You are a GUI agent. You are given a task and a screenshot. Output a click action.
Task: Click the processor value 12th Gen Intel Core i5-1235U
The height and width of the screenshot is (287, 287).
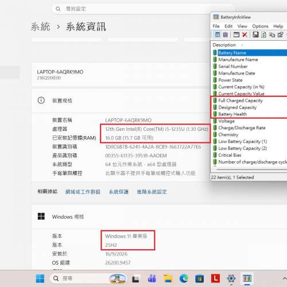tap(157, 129)
